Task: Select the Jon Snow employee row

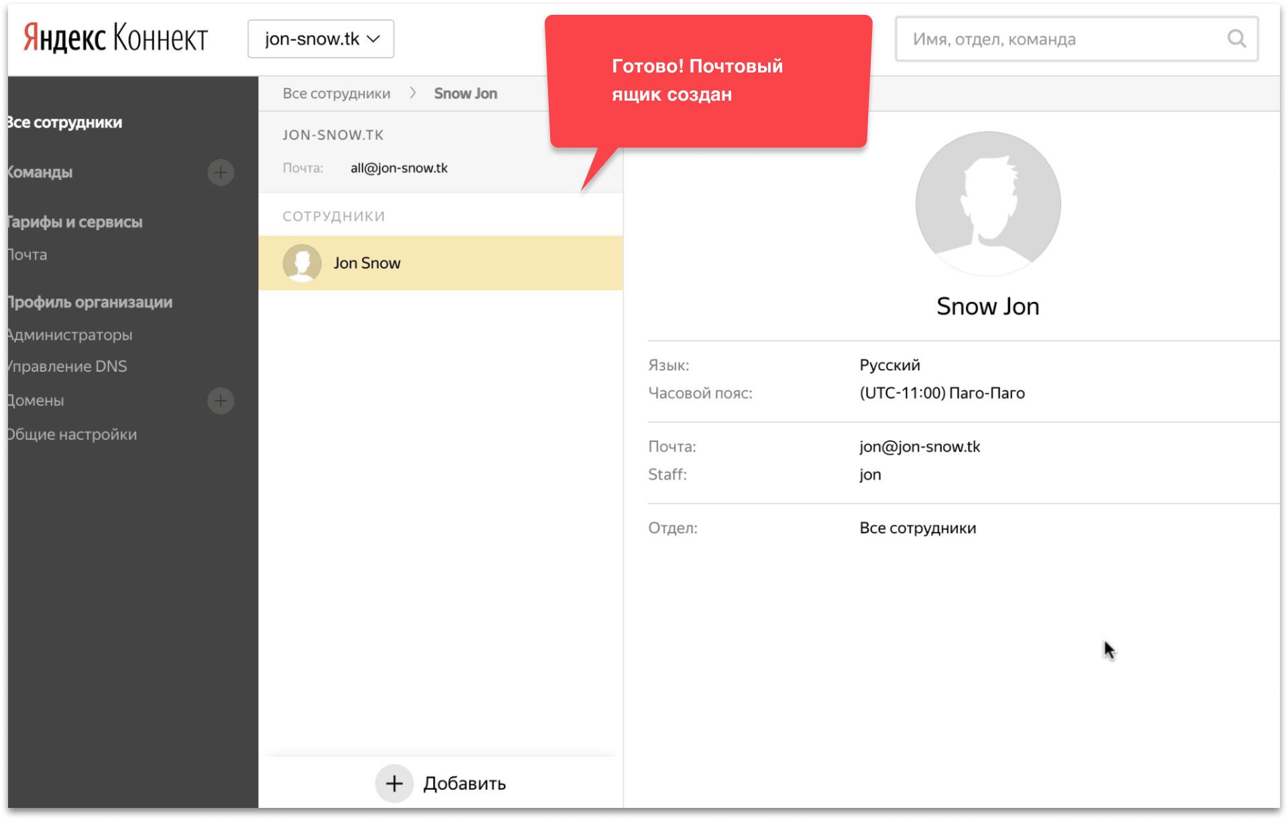Action: [440, 263]
